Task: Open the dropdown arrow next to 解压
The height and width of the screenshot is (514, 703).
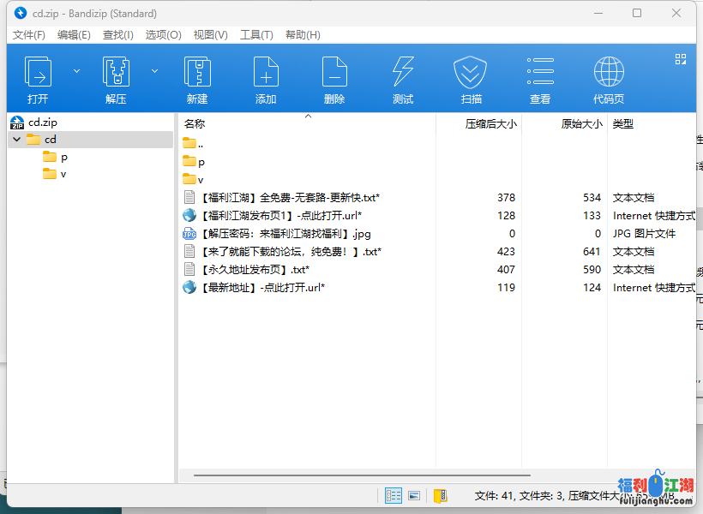Action: click(154, 71)
